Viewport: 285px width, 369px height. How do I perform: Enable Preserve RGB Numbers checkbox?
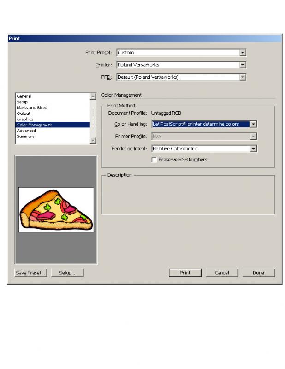(154, 160)
